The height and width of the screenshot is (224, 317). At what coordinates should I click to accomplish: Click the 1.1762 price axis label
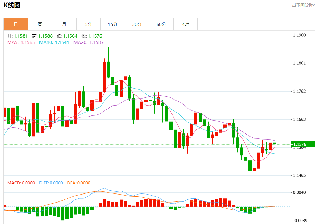[x=299, y=92]
